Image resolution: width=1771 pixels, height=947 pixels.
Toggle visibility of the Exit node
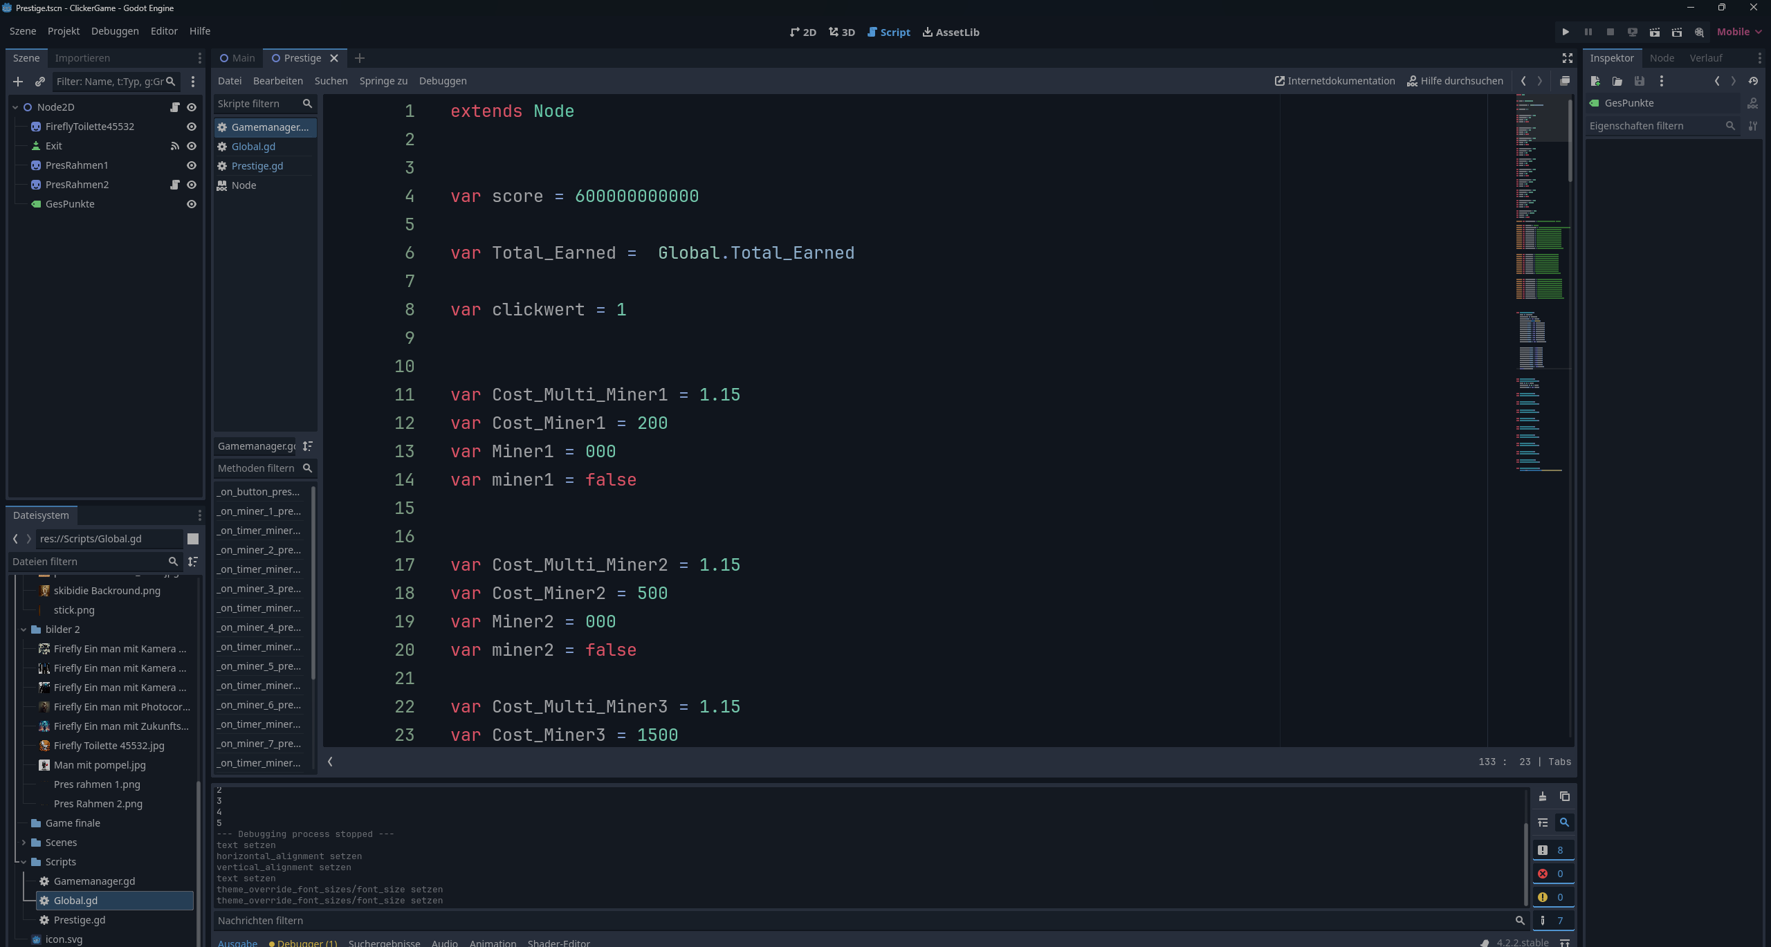(192, 146)
